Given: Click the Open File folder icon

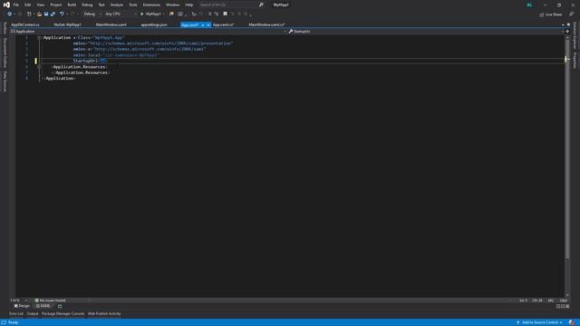Looking at the screenshot, I should pyautogui.click(x=39, y=14).
